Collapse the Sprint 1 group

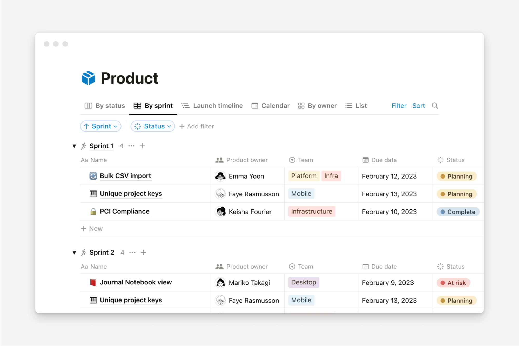[x=74, y=146]
